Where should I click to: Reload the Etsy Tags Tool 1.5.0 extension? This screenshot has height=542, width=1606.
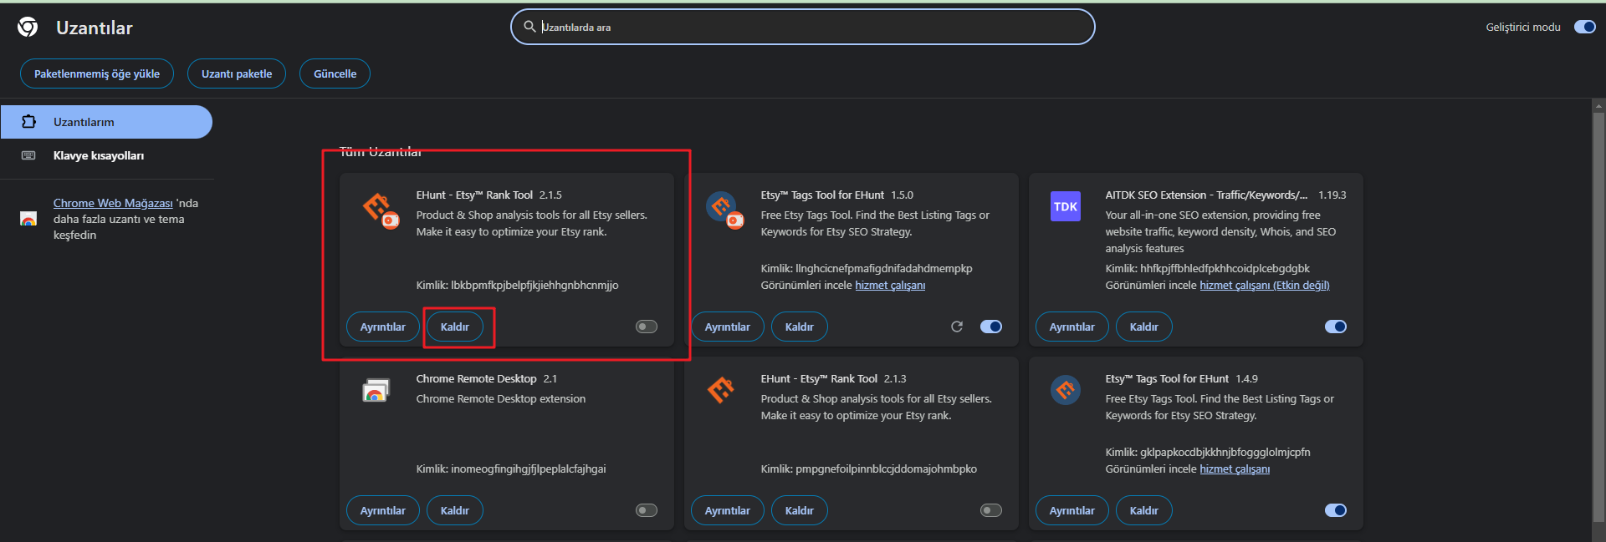tap(957, 327)
